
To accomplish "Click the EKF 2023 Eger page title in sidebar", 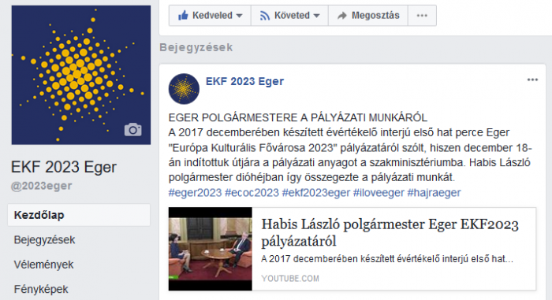I will point(64,167).
